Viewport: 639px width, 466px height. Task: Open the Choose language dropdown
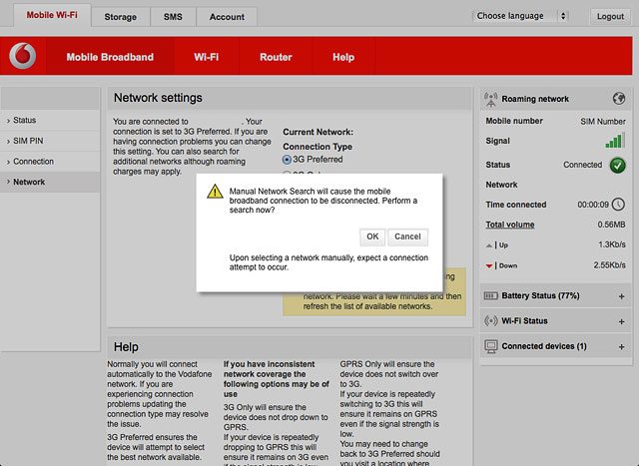[520, 16]
